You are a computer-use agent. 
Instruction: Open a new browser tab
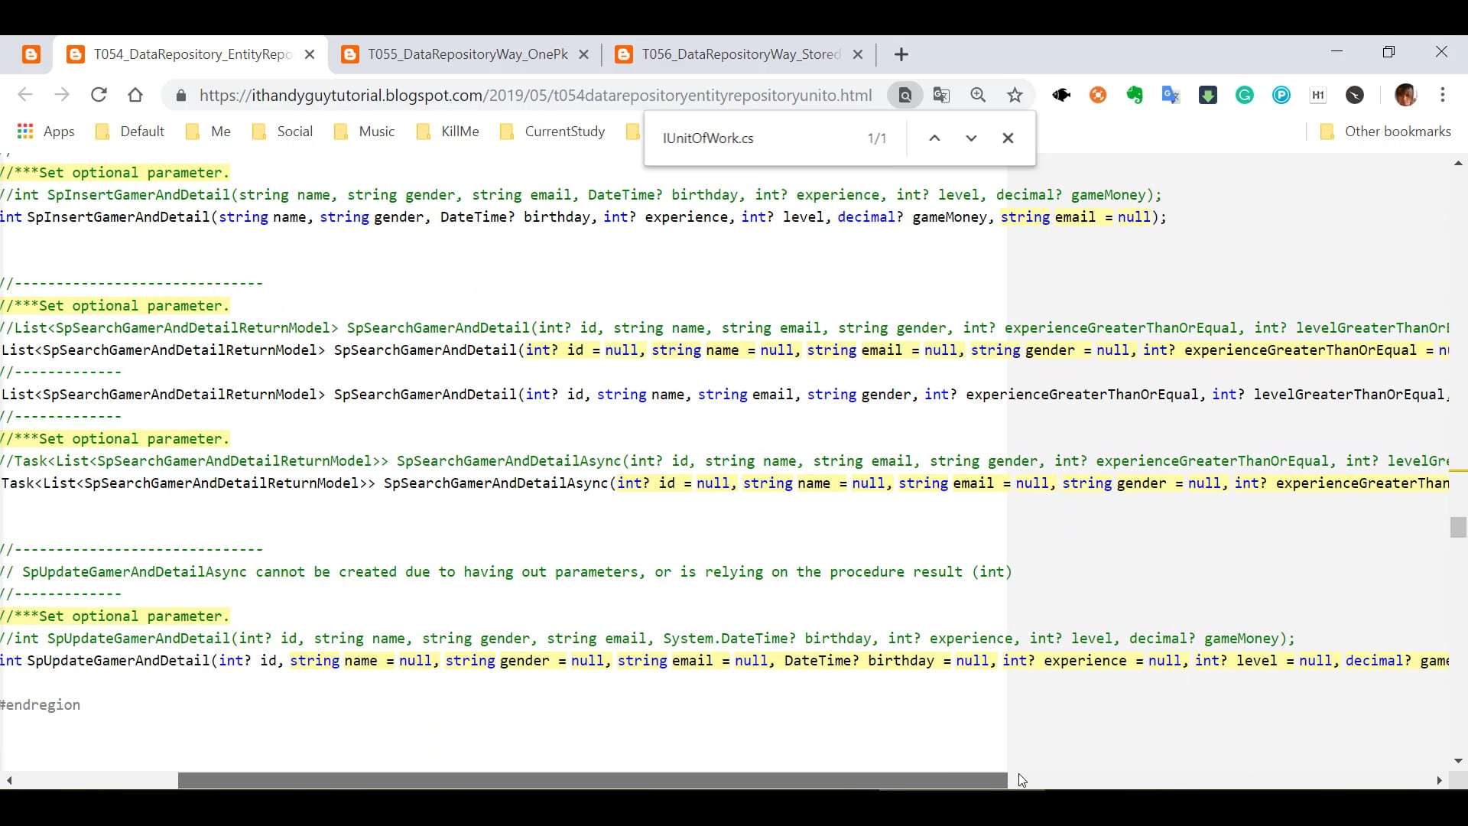coord(901,54)
